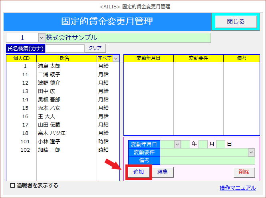Select employee 二浦 綾子 row
Screen dimensions: 266x198
click(x=49, y=75)
